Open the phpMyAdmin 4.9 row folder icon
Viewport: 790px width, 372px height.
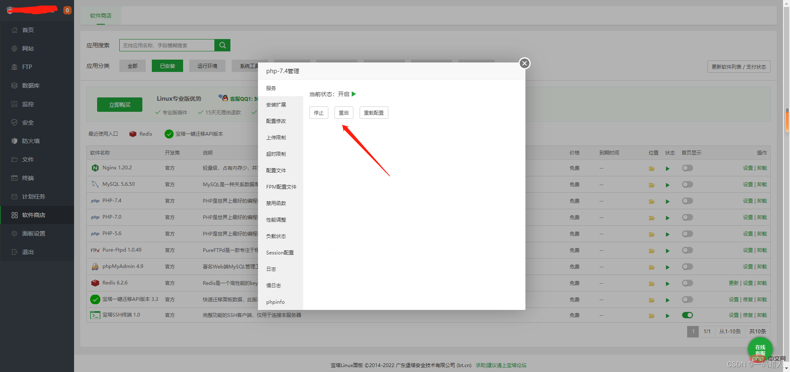click(652, 267)
